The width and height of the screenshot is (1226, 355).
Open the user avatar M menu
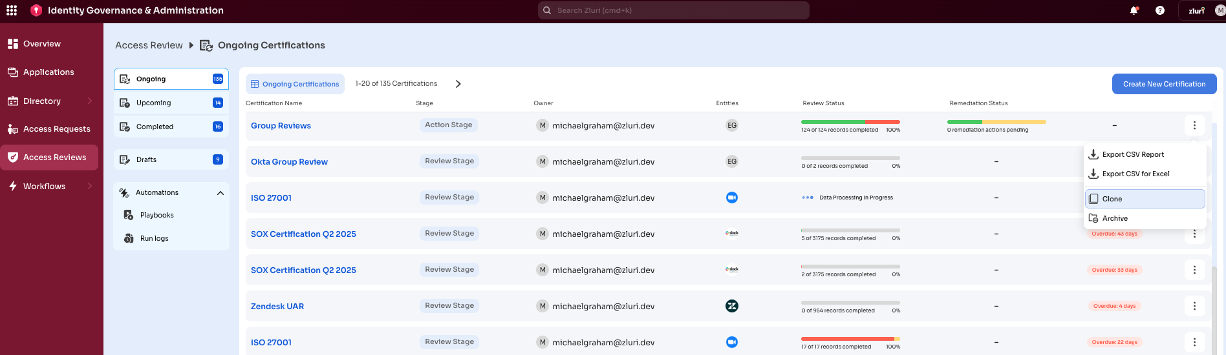tap(1220, 10)
